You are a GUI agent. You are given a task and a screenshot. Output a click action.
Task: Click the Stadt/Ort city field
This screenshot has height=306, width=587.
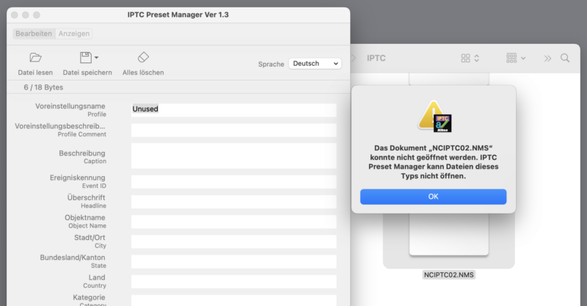click(233, 241)
